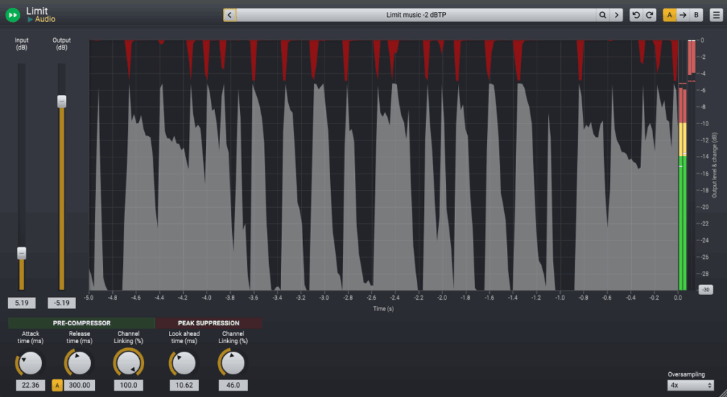Go to the next preset

pos(616,15)
